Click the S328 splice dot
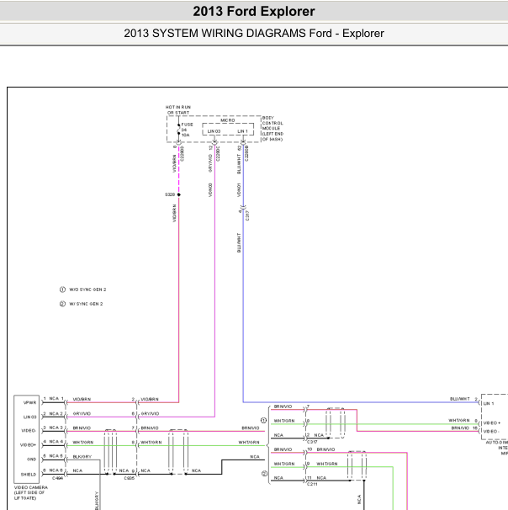 [179, 194]
